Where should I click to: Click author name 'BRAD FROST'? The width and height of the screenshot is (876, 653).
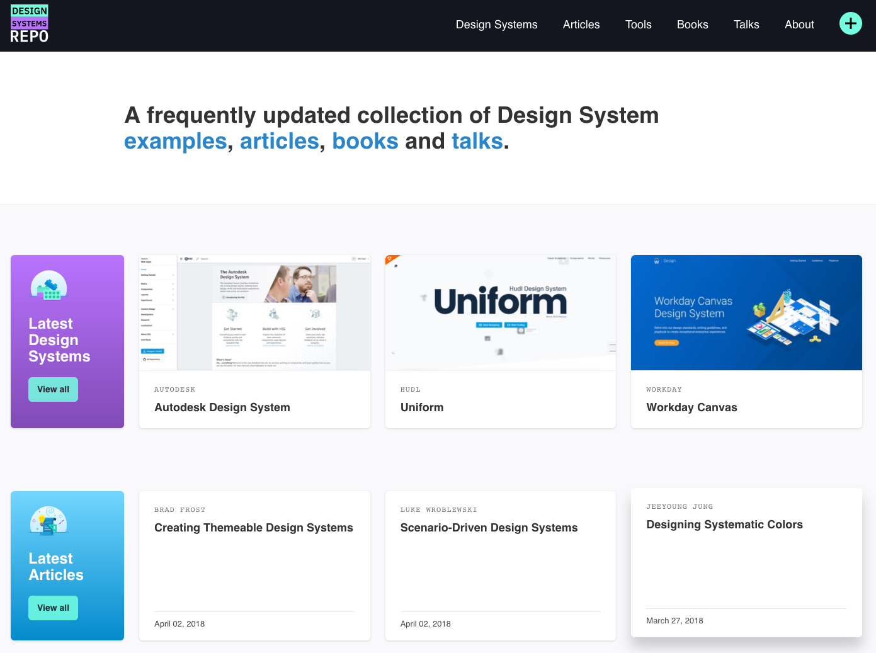[180, 510]
